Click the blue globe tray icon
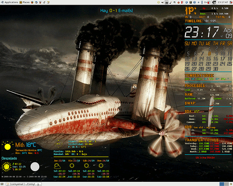Screen dimensions: 233x186 pos(186,2)
